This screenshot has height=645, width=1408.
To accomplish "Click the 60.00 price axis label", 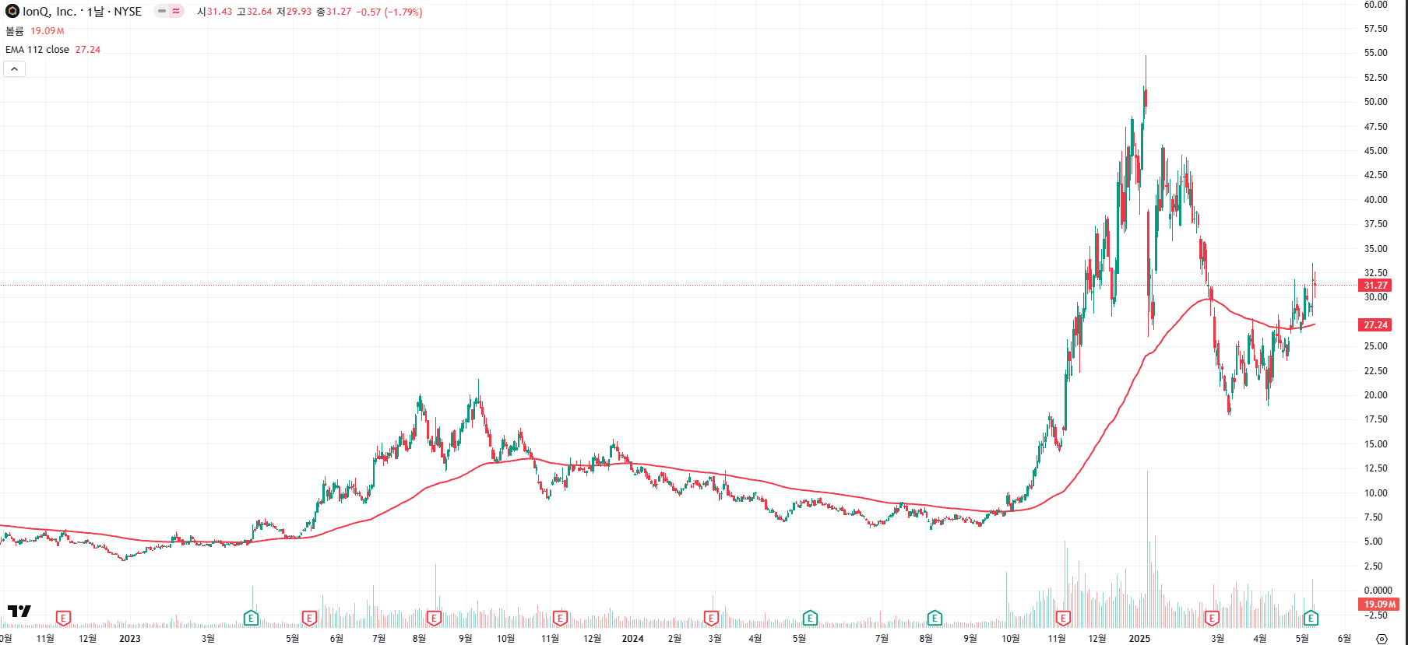I will click(1375, 5).
